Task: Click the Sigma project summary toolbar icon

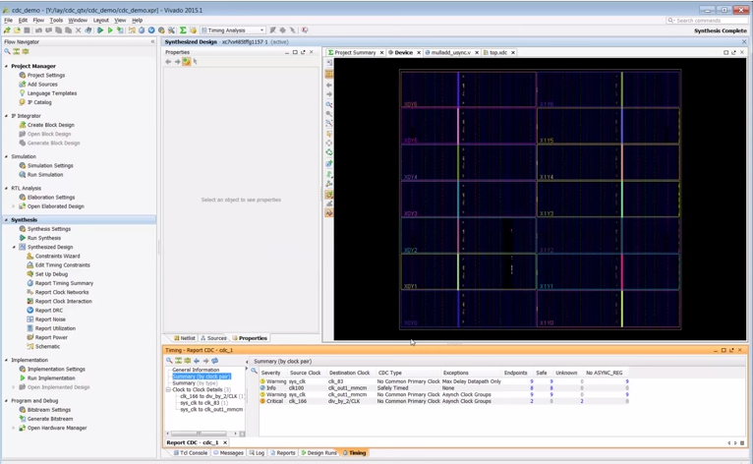Action: [183, 30]
